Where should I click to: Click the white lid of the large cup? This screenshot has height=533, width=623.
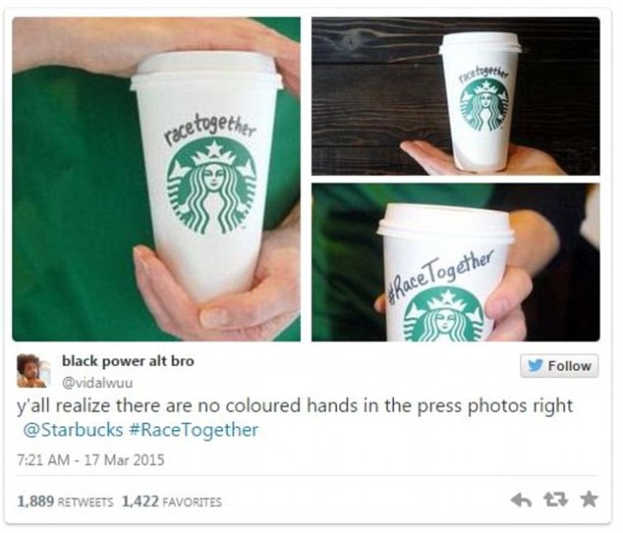pos(206,71)
